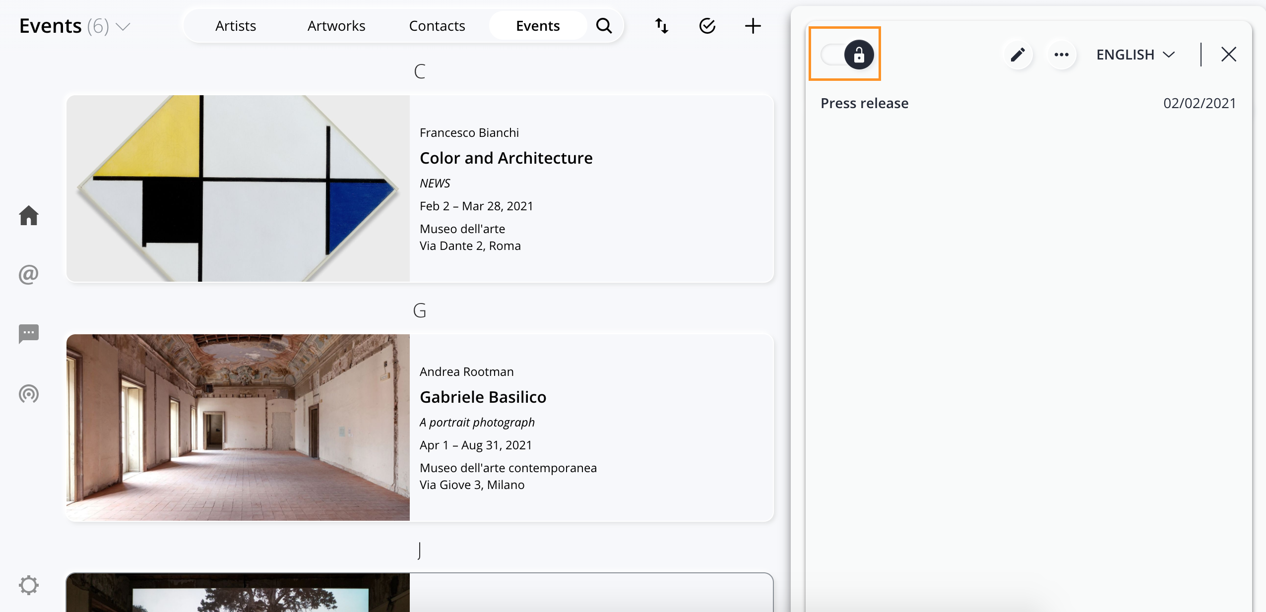Switch to the Artworks tab
1266x612 pixels.
(x=336, y=26)
